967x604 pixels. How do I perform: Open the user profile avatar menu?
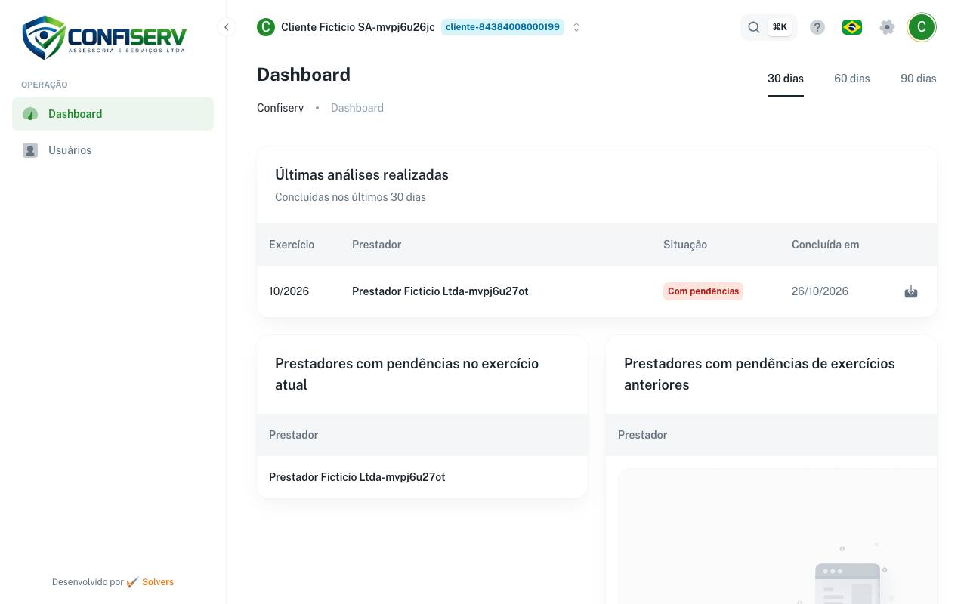tap(922, 27)
